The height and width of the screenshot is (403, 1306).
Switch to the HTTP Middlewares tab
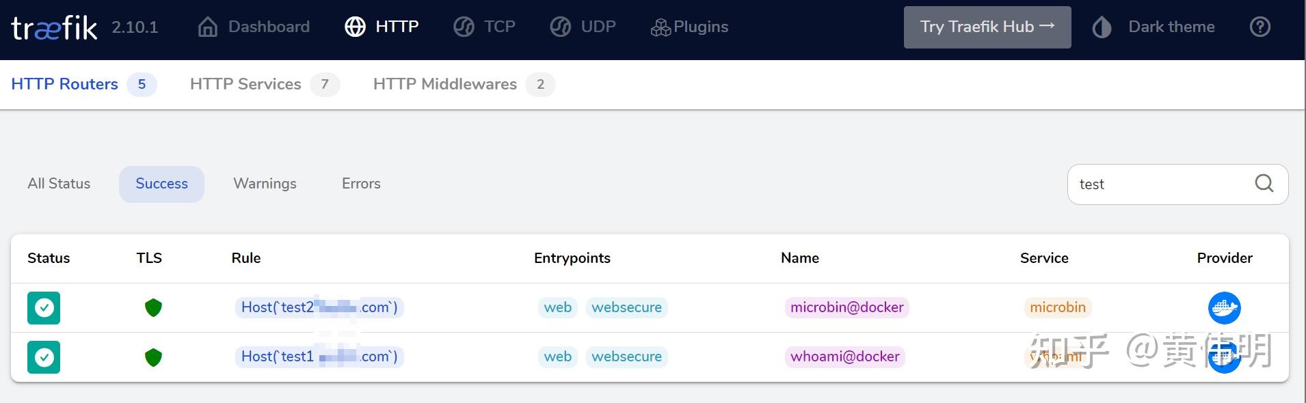445,84
